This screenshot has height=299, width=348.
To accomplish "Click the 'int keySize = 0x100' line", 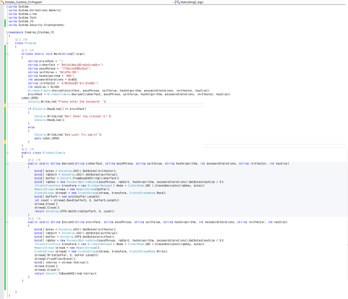I will [44, 87].
